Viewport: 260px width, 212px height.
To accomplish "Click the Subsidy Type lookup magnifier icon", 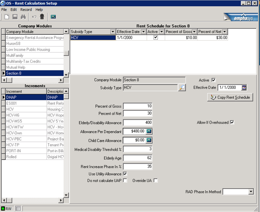I will tap(182, 87).
